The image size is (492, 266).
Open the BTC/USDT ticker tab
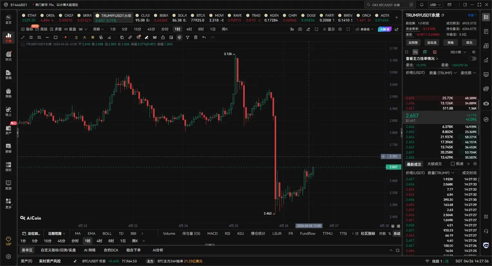tap(198, 18)
